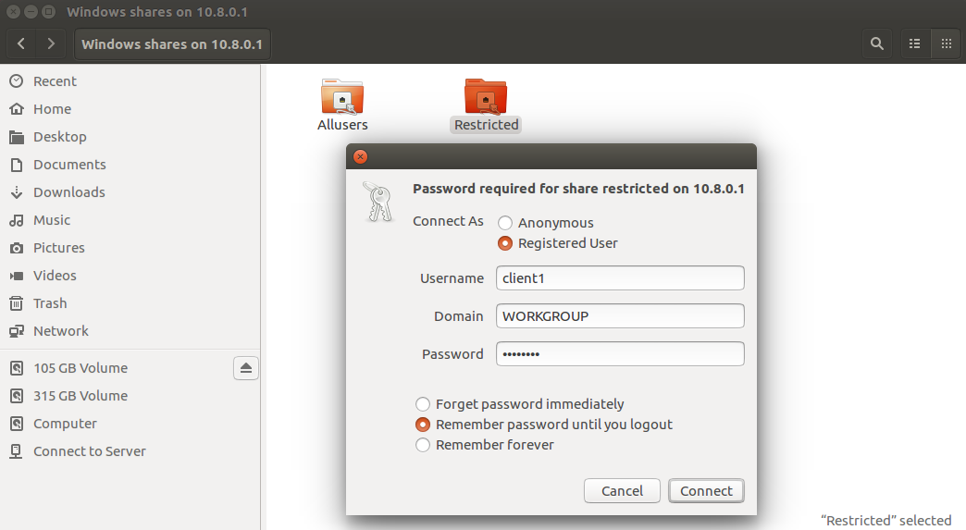Switch to grid icon view
The image size is (966, 530).
[947, 43]
